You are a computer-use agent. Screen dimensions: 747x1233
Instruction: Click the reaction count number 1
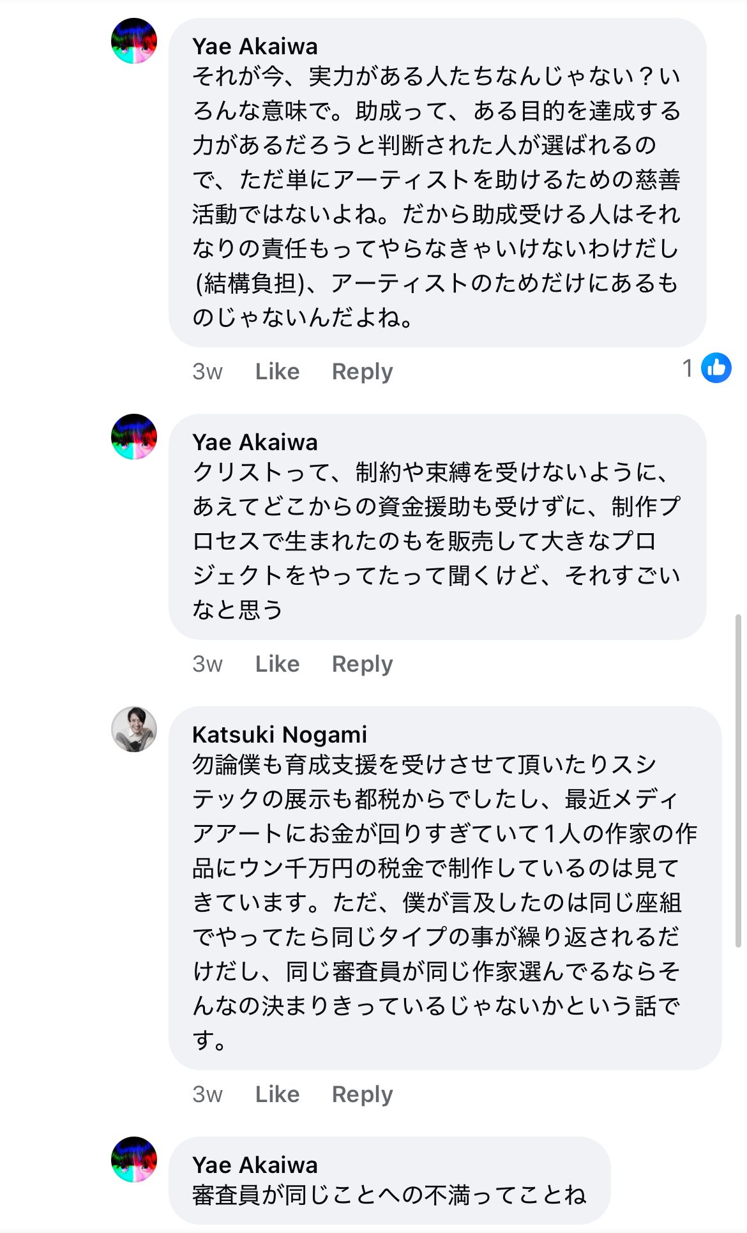point(688,368)
